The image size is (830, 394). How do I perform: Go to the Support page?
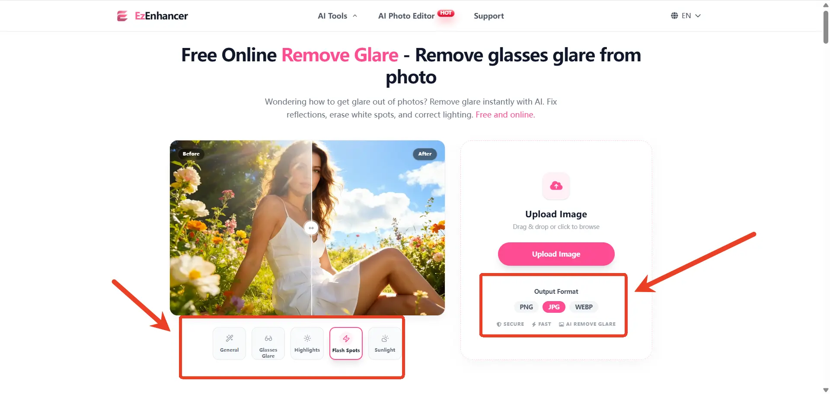coord(489,16)
